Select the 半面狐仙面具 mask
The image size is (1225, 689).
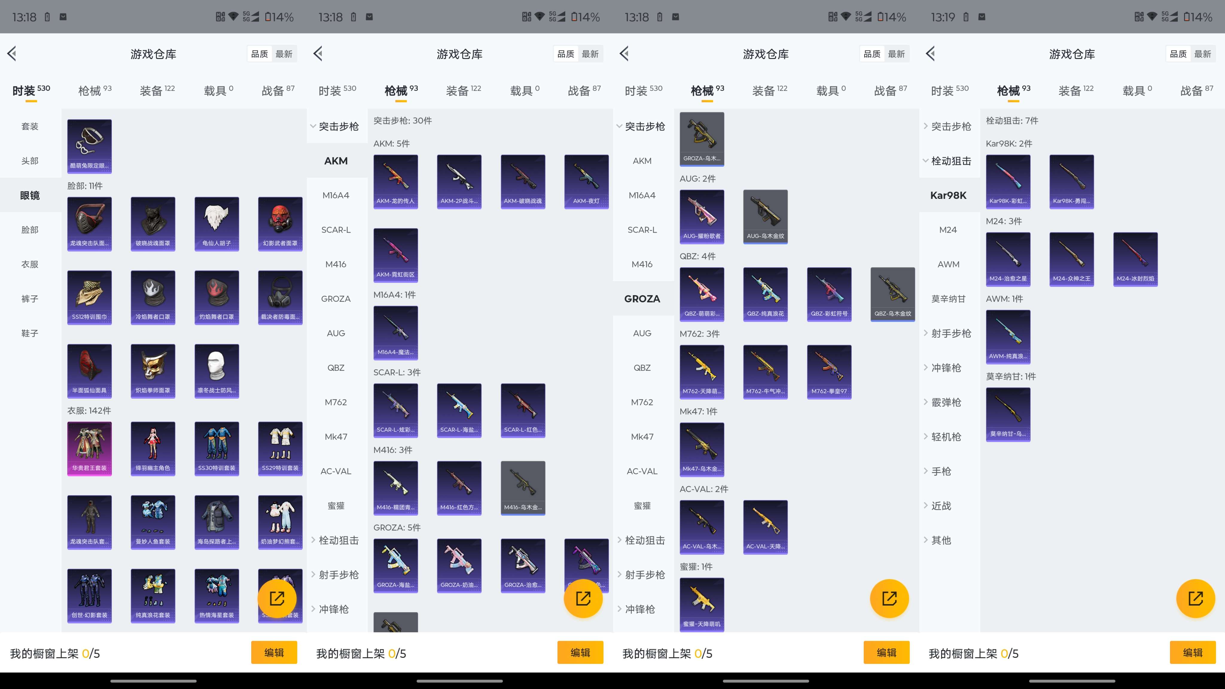[89, 371]
